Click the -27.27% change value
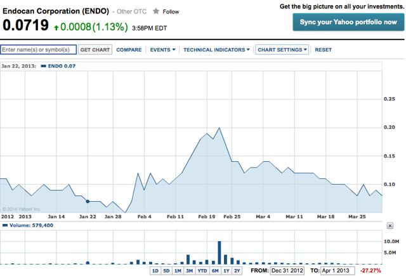406x276 pixels. coord(370,270)
